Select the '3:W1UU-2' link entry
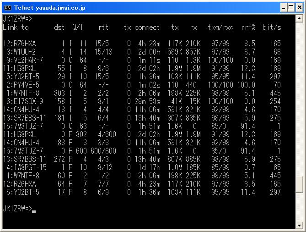 pos(21,52)
